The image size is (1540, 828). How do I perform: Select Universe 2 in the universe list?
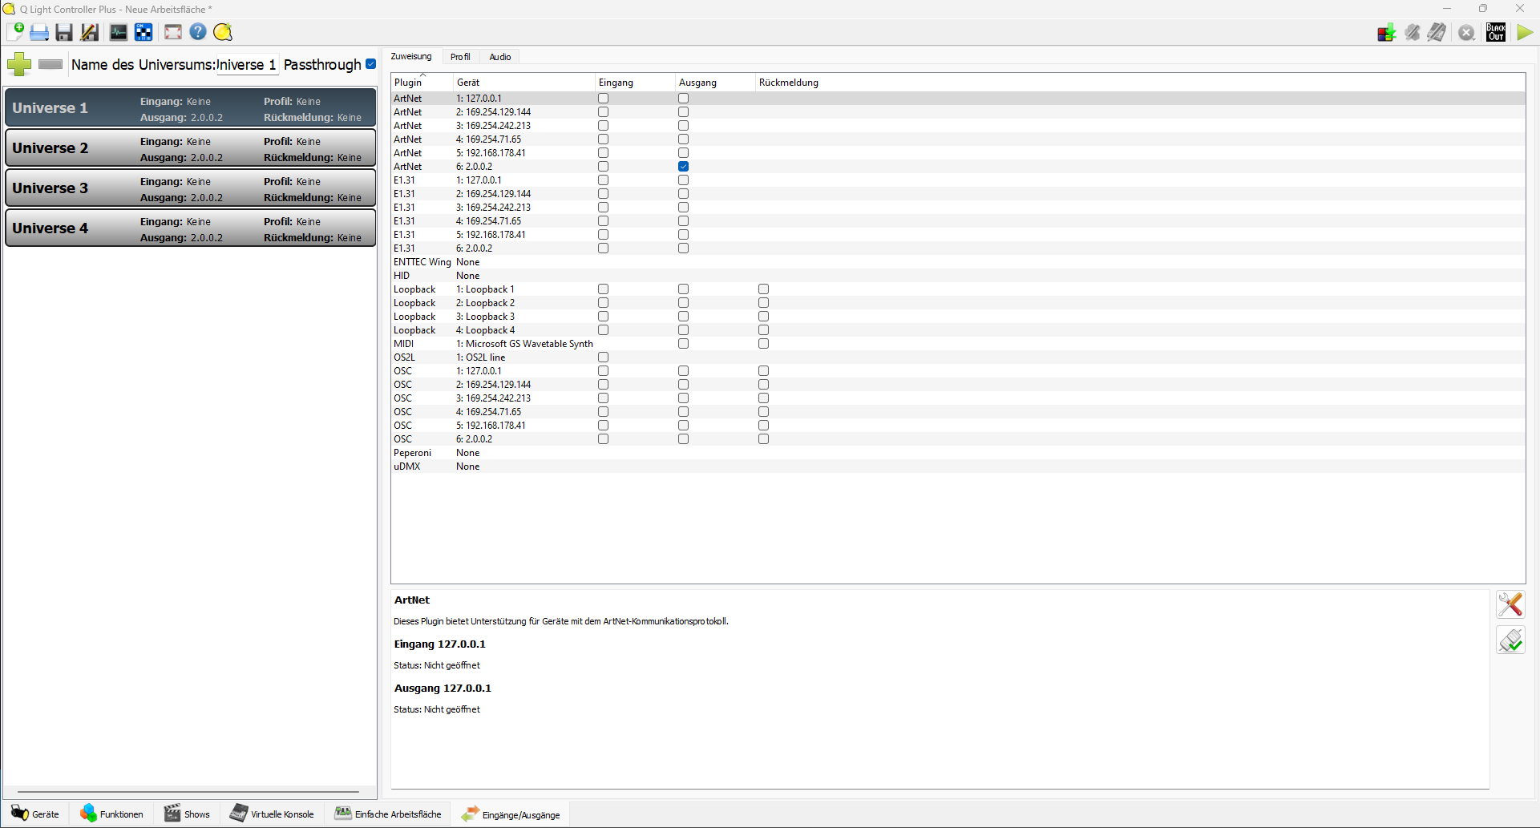pos(191,148)
